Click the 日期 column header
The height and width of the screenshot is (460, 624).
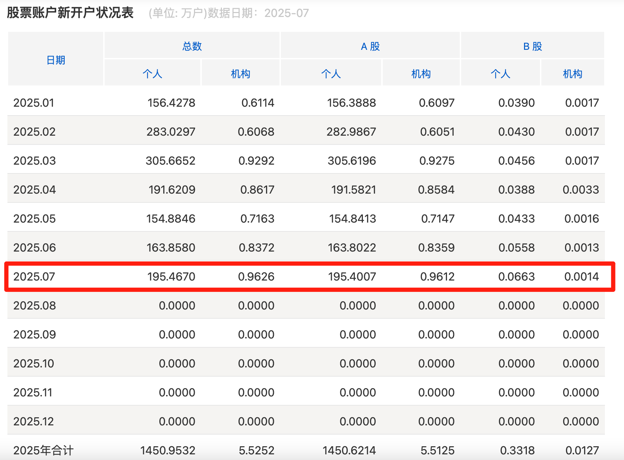pos(55,60)
